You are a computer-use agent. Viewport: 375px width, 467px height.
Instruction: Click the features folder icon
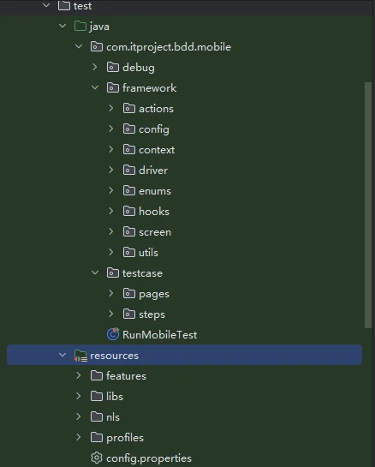[97, 375]
